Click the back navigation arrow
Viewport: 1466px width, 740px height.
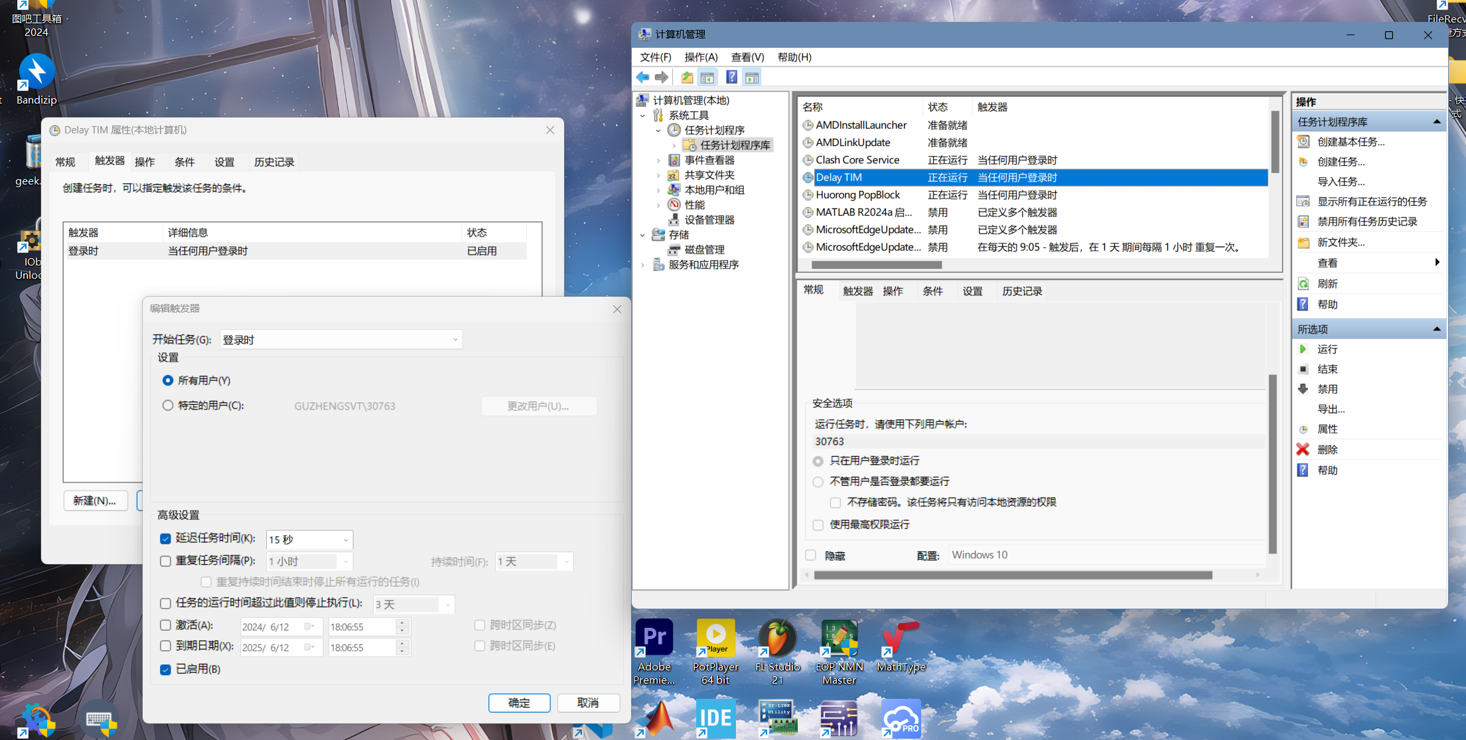[642, 77]
